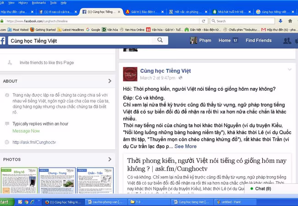
Task: Click the secure padlock icon in address bar
Action: (x=2, y=21)
